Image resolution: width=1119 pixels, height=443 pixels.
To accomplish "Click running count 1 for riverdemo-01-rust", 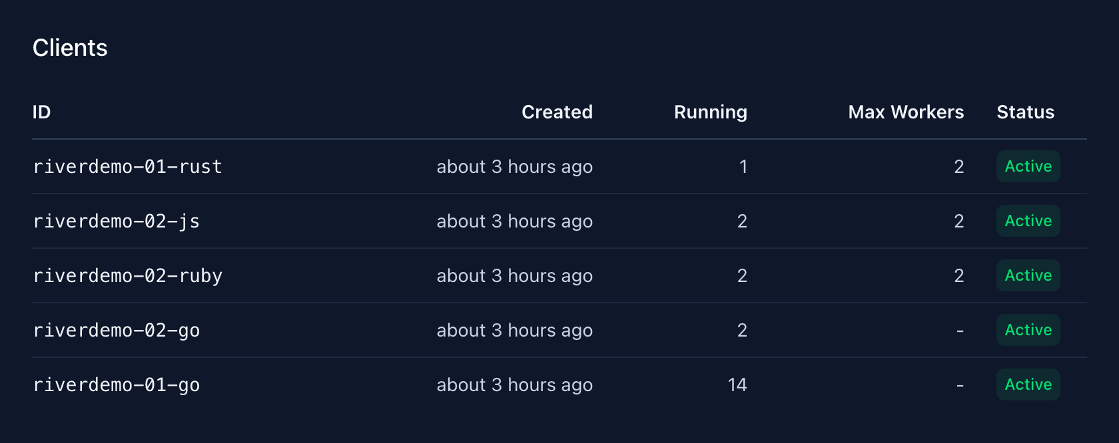I will point(743,166).
